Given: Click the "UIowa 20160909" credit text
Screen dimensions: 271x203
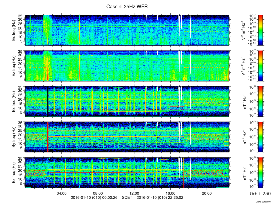Looking at the screenshot, I should [263, 202].
